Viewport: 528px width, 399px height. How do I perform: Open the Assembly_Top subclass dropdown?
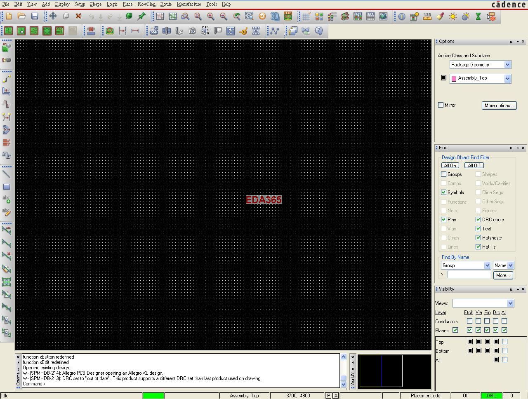[x=507, y=78]
